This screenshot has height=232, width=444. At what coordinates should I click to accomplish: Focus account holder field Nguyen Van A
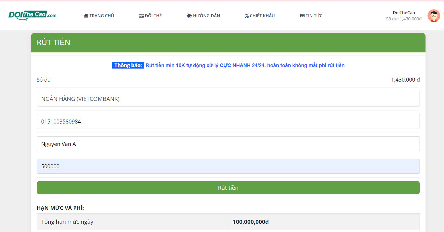click(x=228, y=144)
